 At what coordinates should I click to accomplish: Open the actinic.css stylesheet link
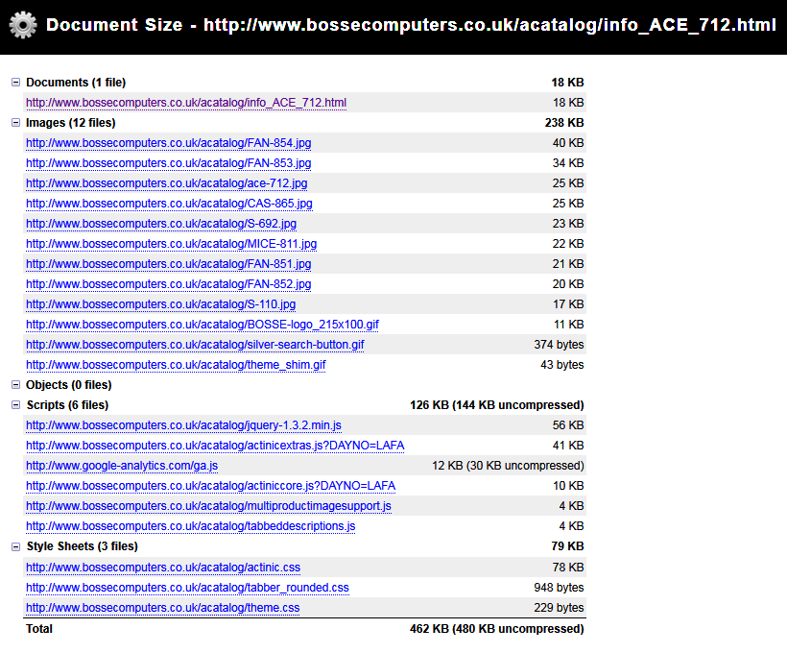point(163,568)
